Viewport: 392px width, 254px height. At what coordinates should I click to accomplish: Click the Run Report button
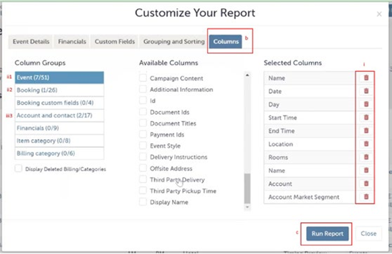tap(327, 234)
